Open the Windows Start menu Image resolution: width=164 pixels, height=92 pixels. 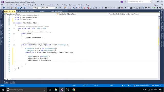[3, 90]
